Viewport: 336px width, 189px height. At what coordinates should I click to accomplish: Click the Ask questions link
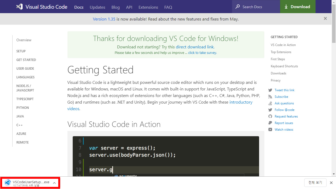[284, 103]
